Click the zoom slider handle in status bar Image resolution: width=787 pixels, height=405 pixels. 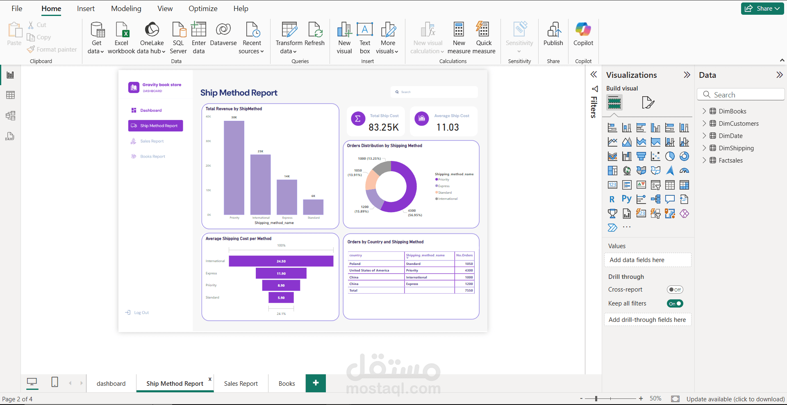click(596, 398)
